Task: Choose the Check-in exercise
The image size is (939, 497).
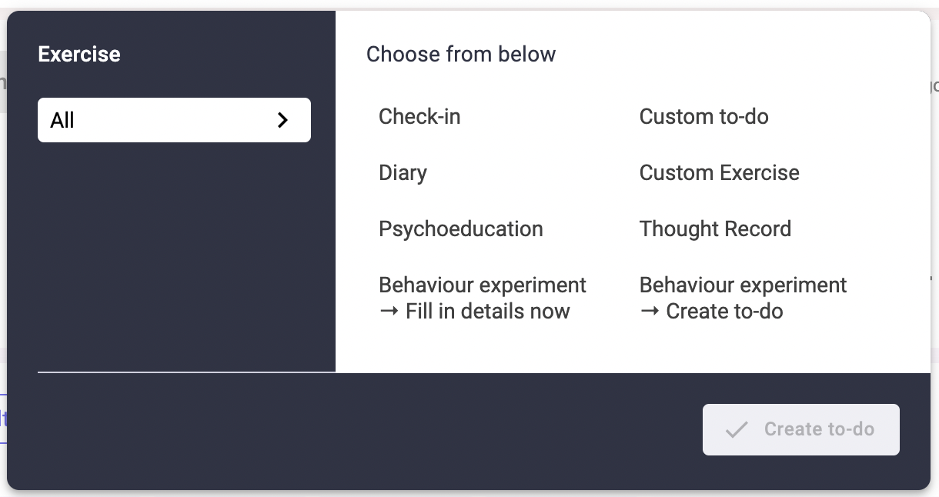Action: 419,117
